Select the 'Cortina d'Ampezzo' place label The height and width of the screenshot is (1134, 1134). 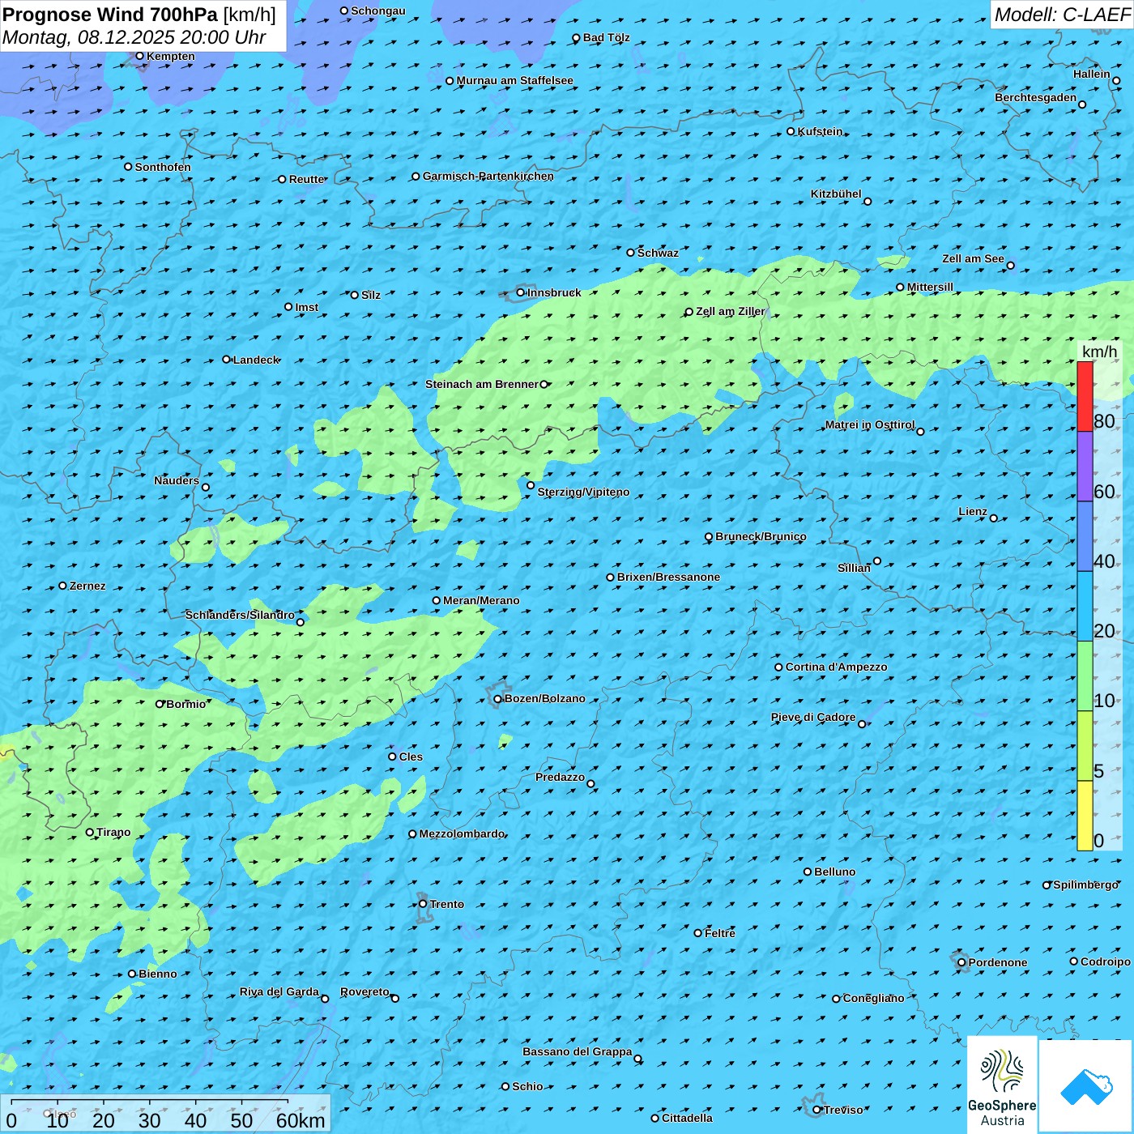click(837, 667)
